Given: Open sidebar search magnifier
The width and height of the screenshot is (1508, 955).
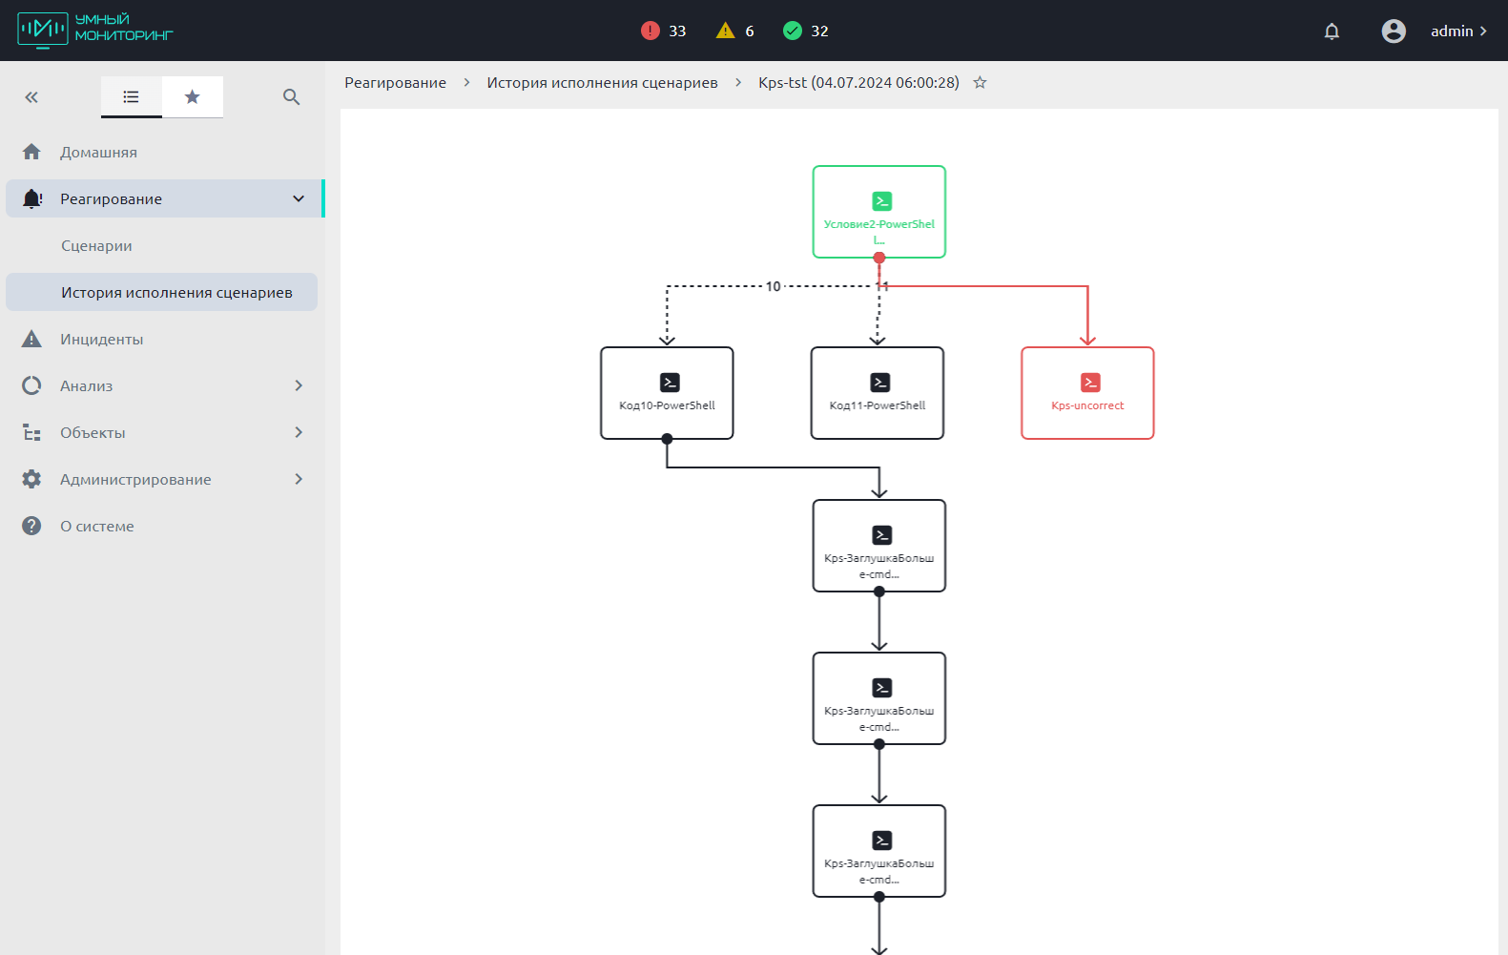Looking at the screenshot, I should point(292,97).
